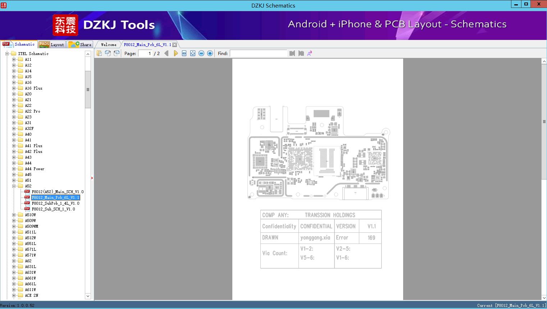This screenshot has width=547, height=309.
Task: Select the A51 folder
Action: tap(28, 180)
